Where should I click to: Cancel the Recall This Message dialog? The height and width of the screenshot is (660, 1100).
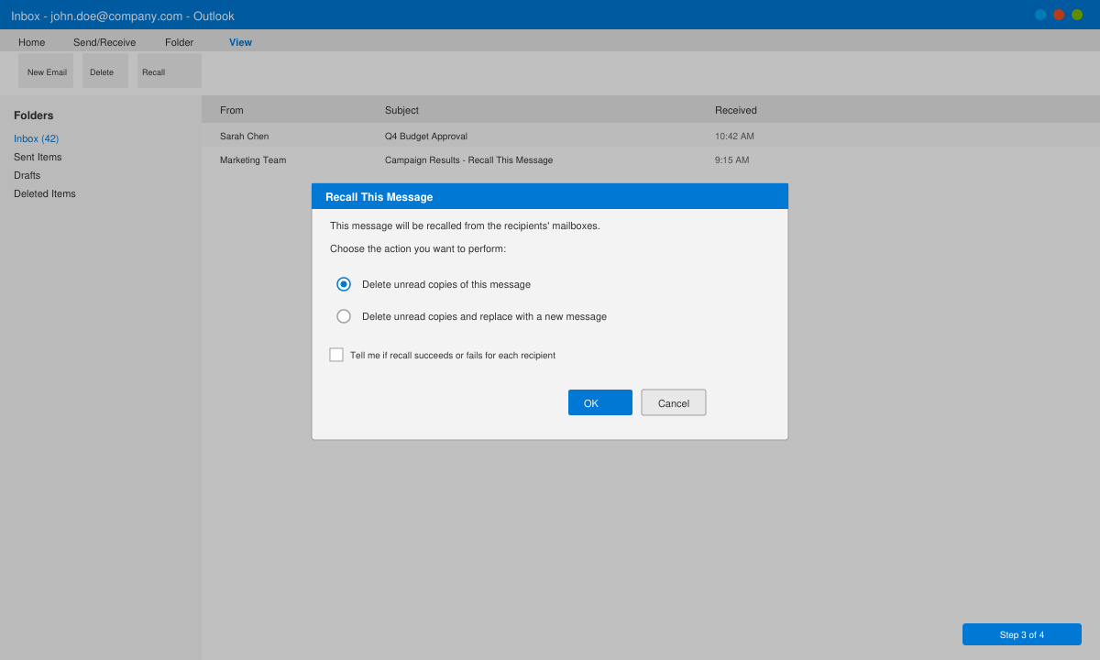(674, 402)
